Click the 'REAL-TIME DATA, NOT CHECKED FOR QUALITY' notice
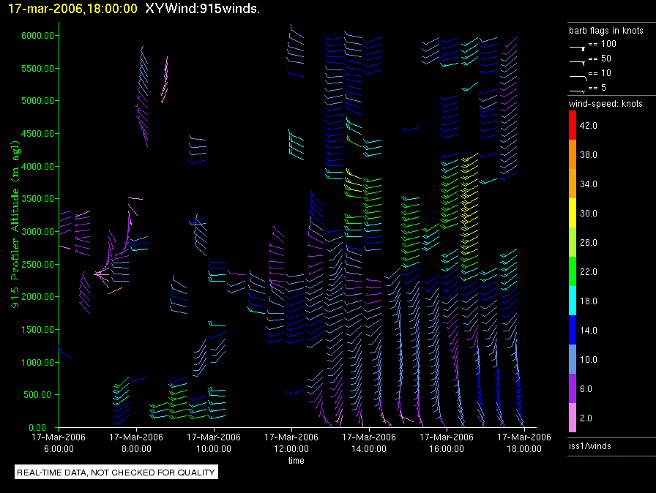 pyautogui.click(x=116, y=473)
